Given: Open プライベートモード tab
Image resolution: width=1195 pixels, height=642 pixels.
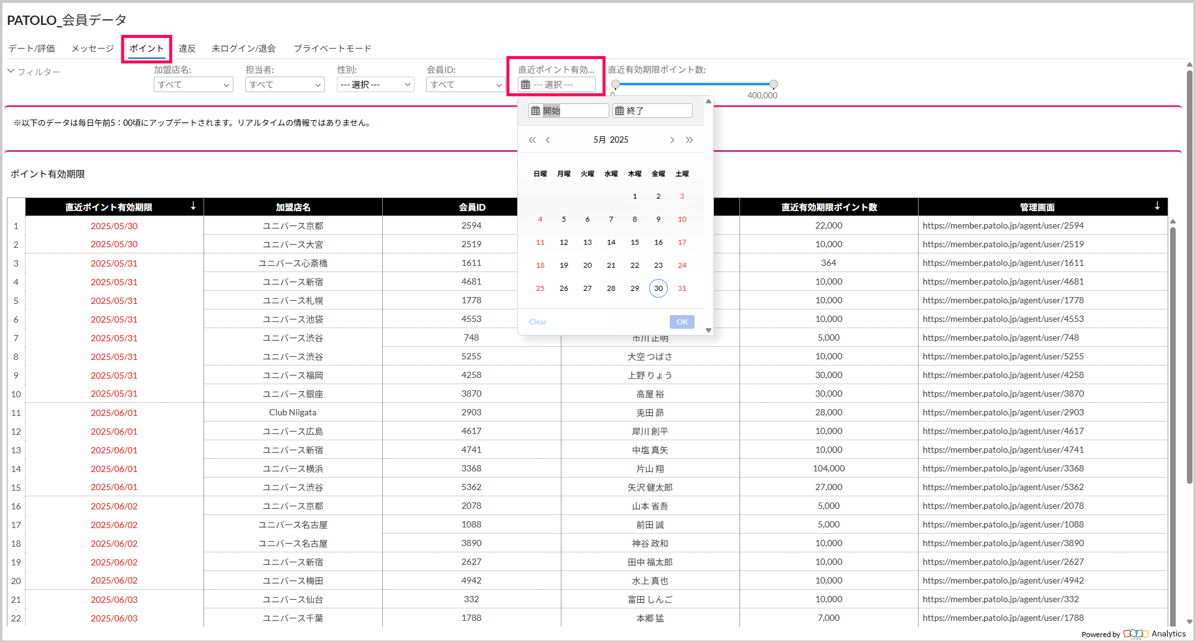Looking at the screenshot, I should (x=332, y=49).
